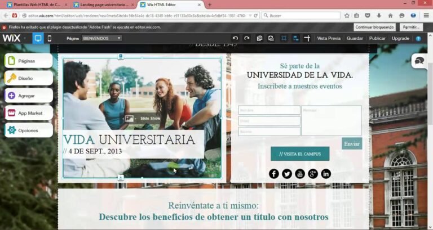Screen dimensions: 433x230
Task: Open the App Market panel
Action: point(28,113)
